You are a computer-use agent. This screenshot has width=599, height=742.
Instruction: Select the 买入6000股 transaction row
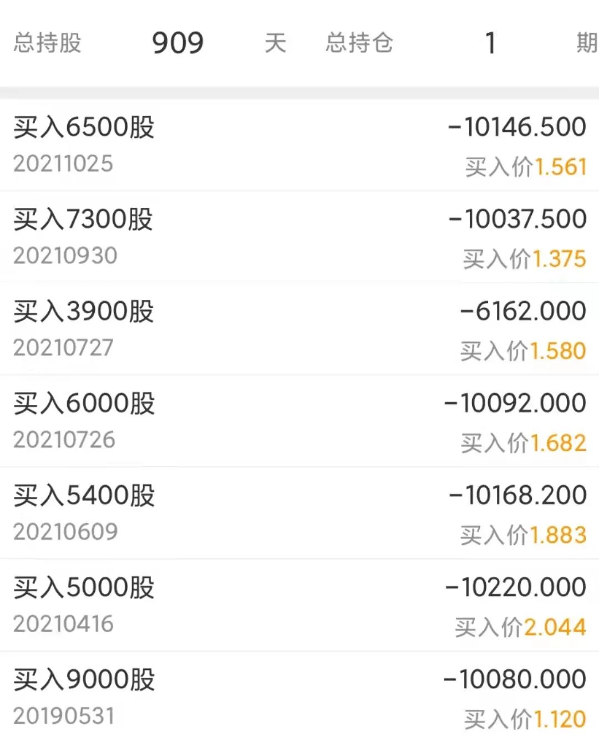click(x=299, y=421)
